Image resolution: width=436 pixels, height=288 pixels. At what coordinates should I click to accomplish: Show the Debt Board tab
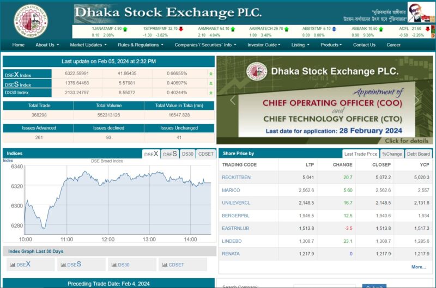[419, 154]
